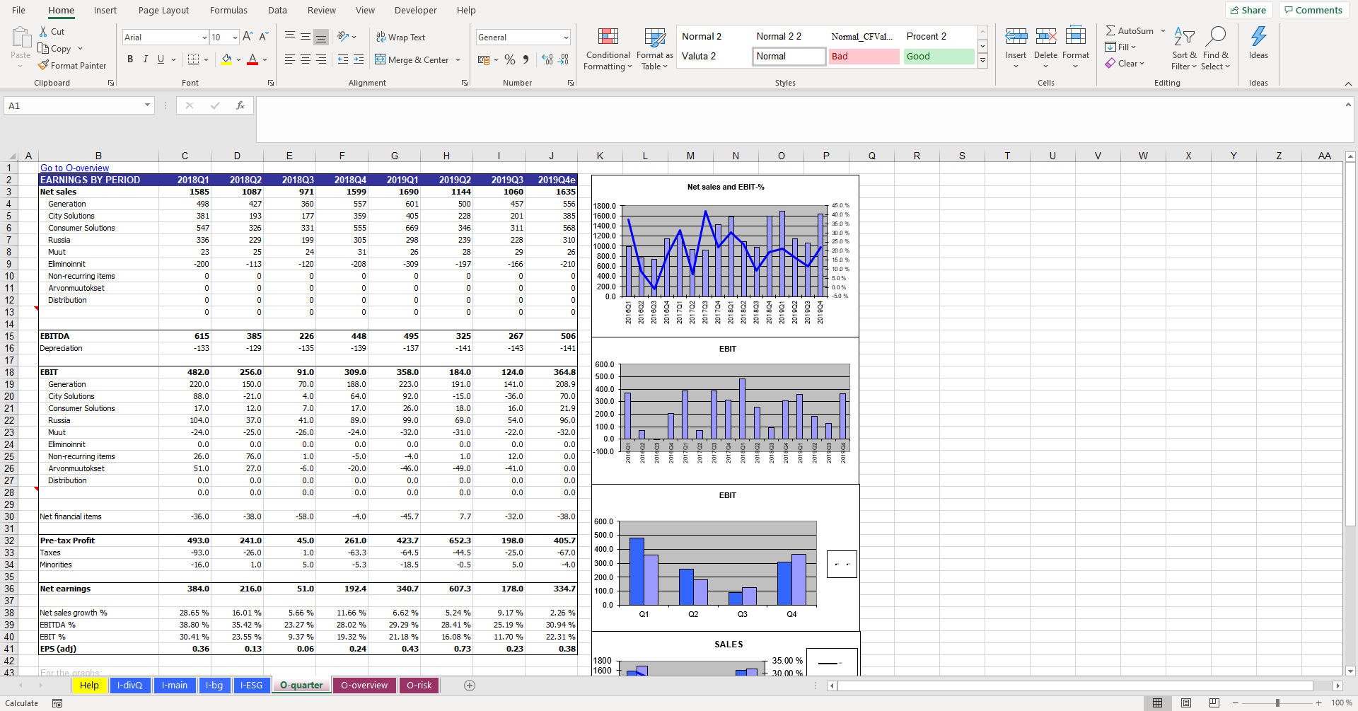Open the Name Box dropdown

pyautogui.click(x=147, y=105)
